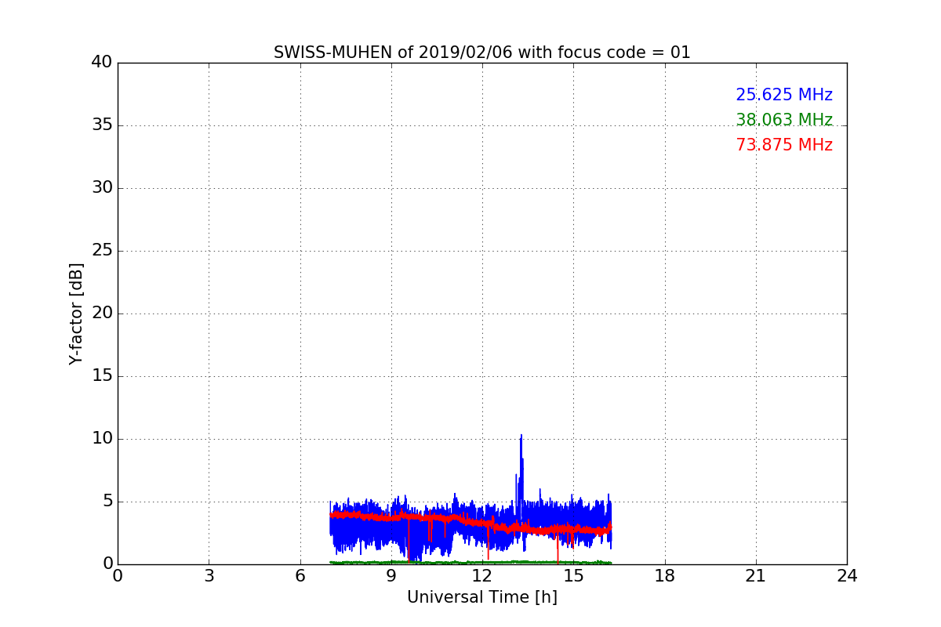
Task: Click the y-axis tick label 10
Action: [102, 439]
